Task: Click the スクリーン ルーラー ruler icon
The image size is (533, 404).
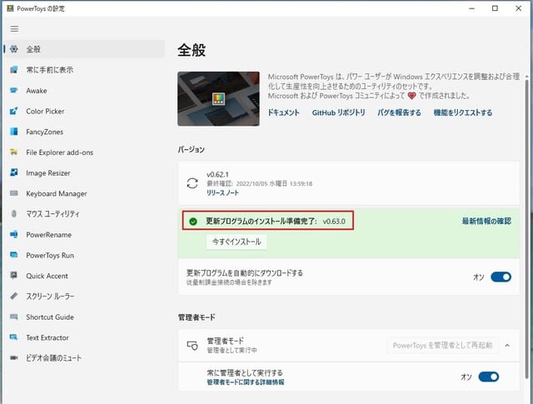Action: (14, 297)
